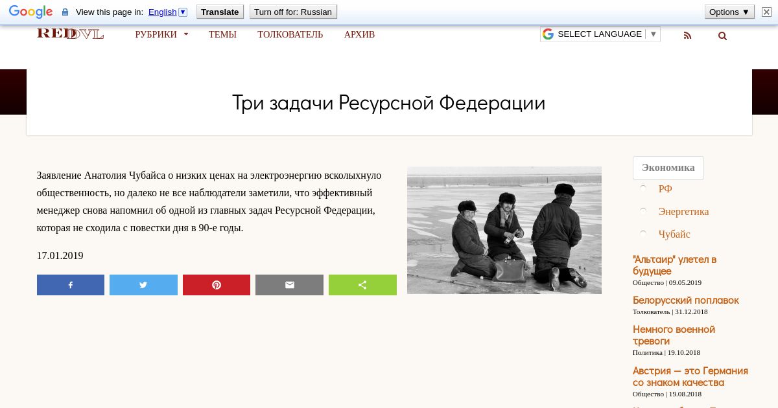Image resolution: width=778 pixels, height=408 pixels.
Task: Open article Австрия — это Германия со знаком качества
Action: (690, 376)
